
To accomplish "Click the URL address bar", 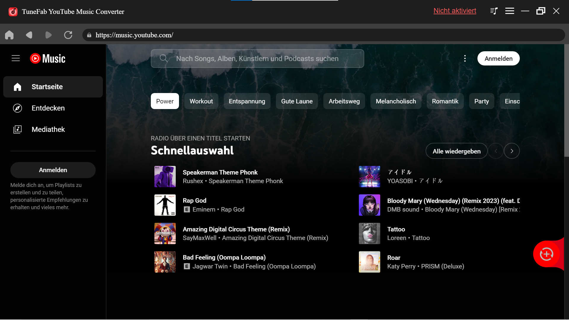I will click(324, 35).
